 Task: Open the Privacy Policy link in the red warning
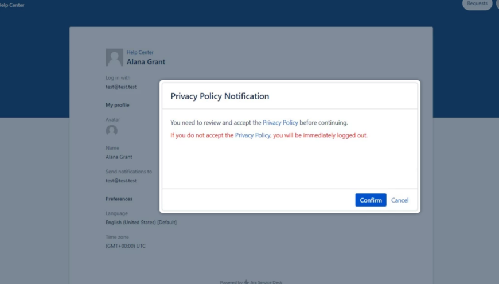(252, 135)
